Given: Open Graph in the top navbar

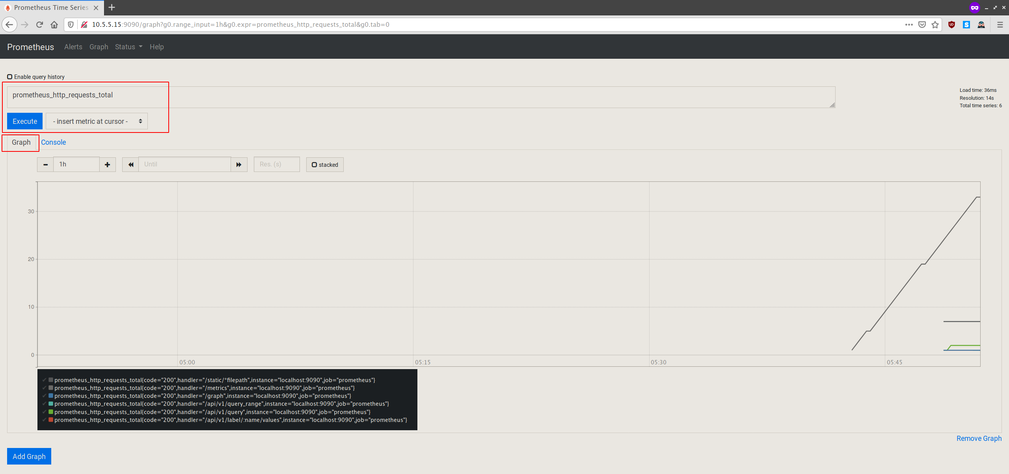Looking at the screenshot, I should tap(99, 47).
